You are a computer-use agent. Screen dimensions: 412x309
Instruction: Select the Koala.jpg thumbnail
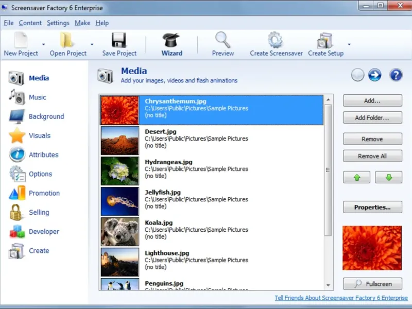pos(120,231)
